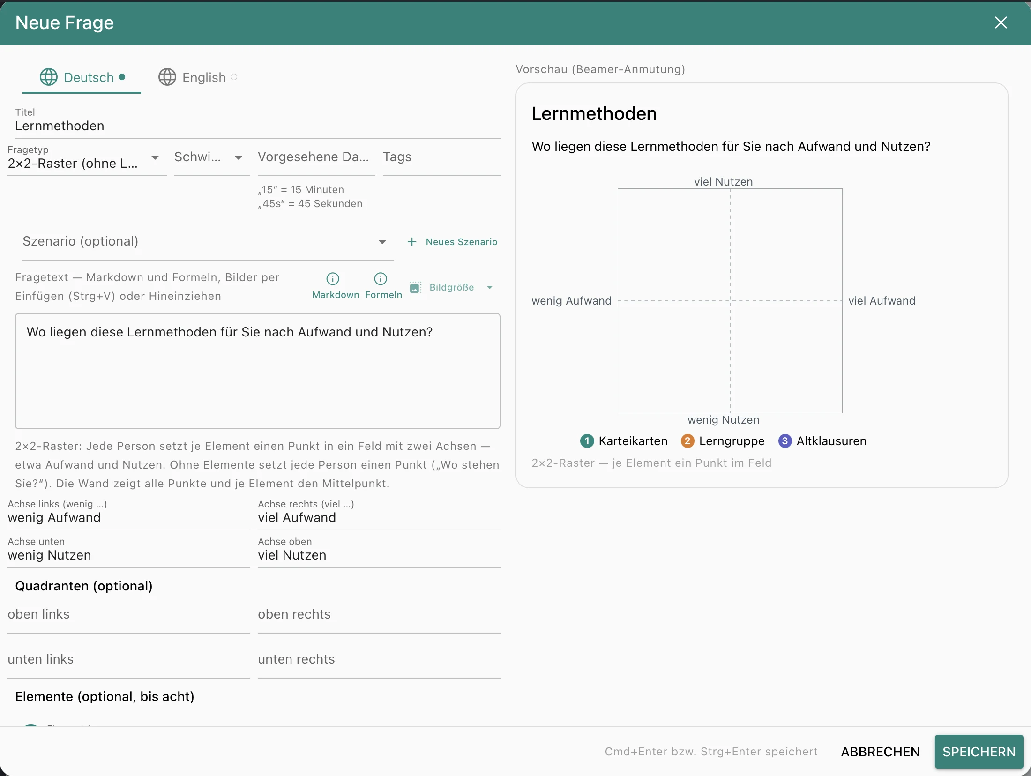Image resolution: width=1031 pixels, height=776 pixels.
Task: Click the unten rechts quadrant field
Action: [x=379, y=662]
